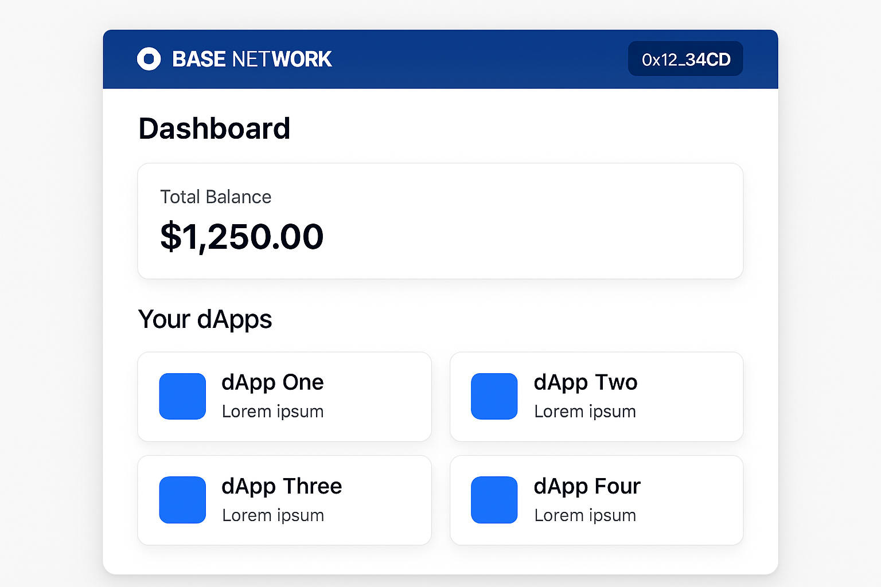881x587 pixels.
Task: Select the dApp Three blue app icon
Action: click(x=182, y=500)
